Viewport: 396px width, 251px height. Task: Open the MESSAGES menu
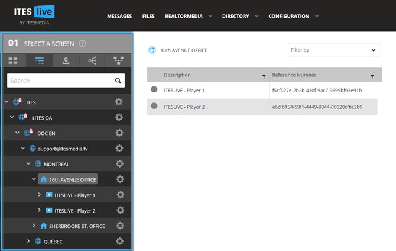pos(119,16)
